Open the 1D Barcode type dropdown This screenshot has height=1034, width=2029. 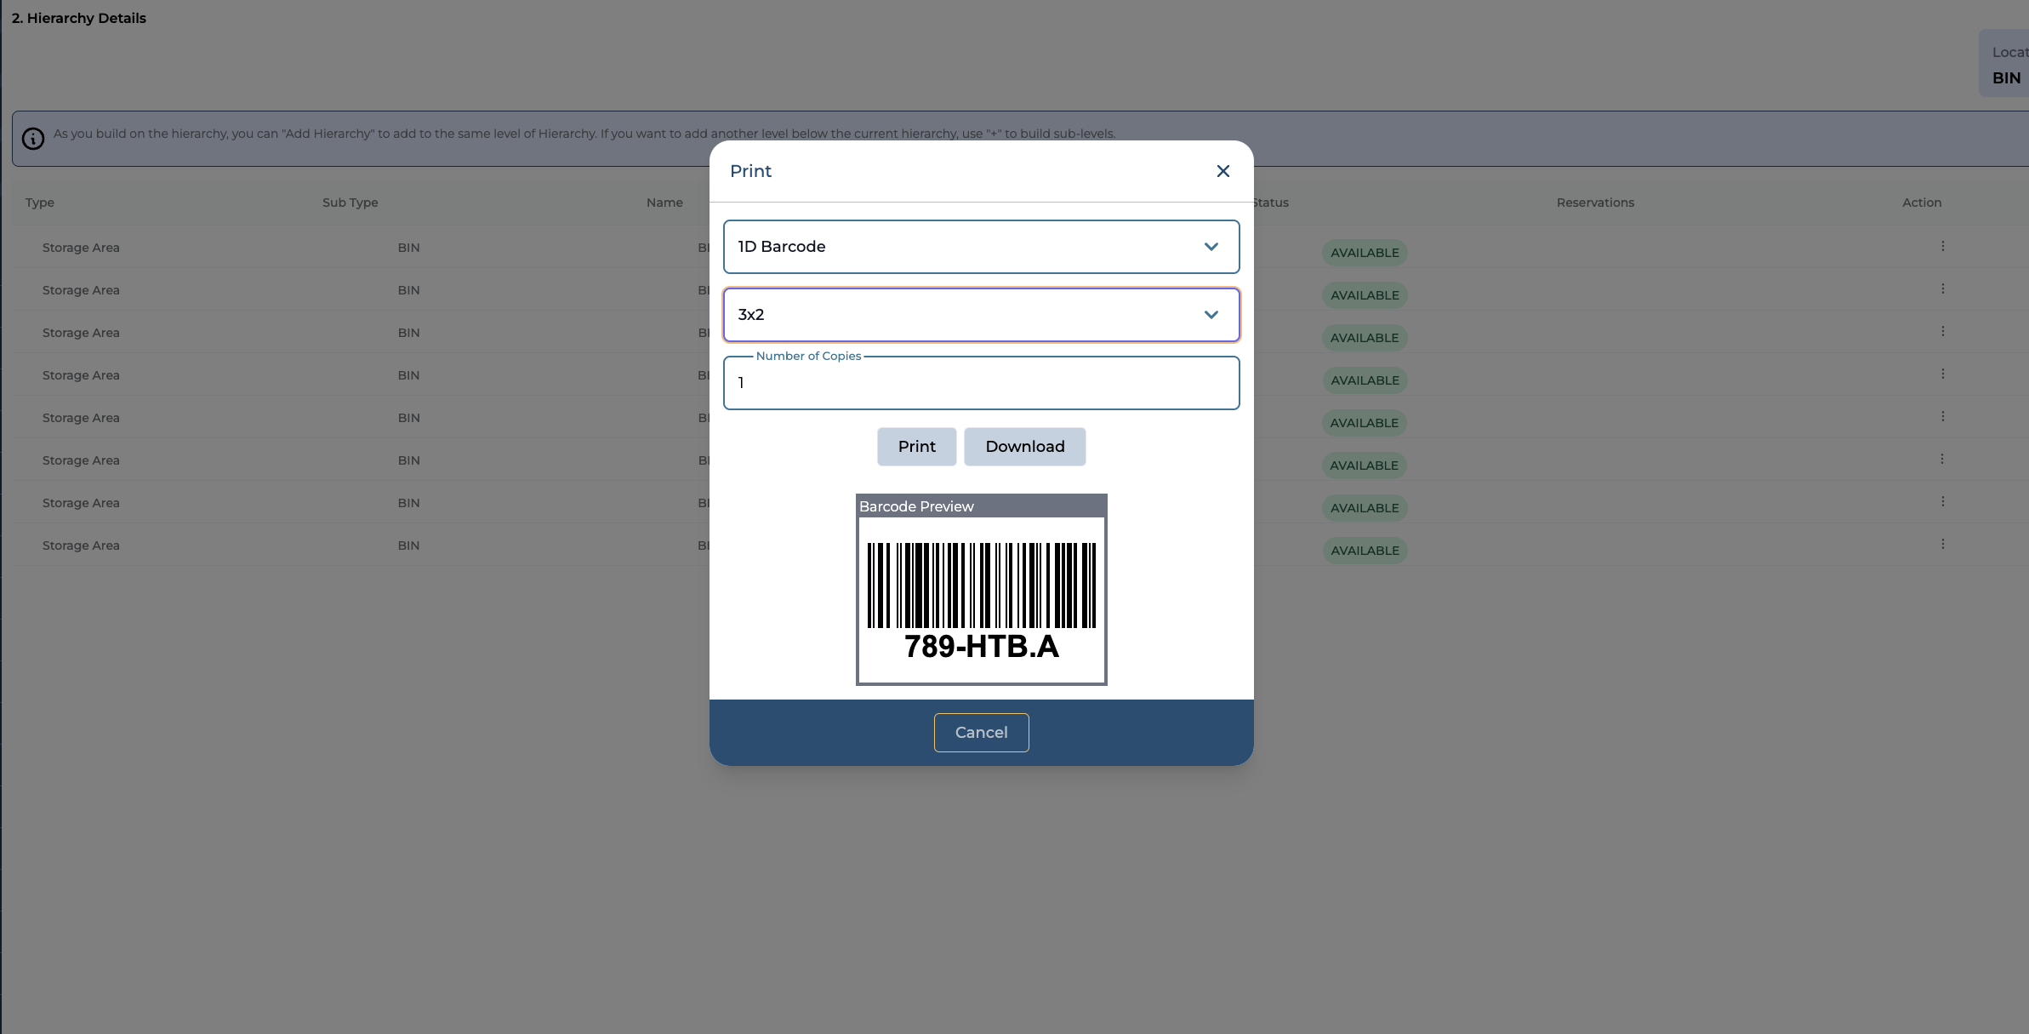pyautogui.click(x=970, y=247)
